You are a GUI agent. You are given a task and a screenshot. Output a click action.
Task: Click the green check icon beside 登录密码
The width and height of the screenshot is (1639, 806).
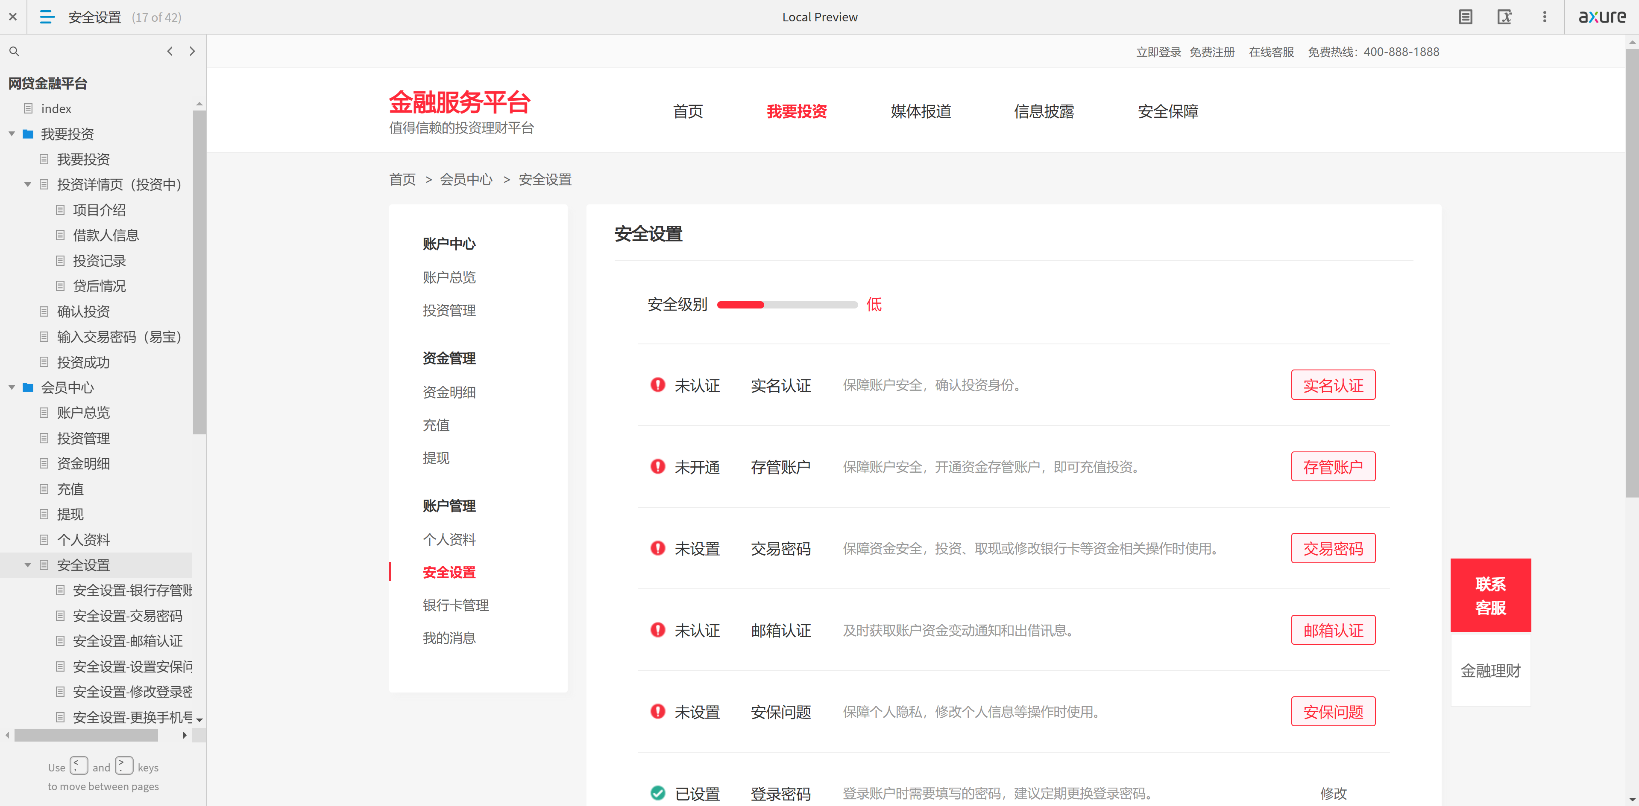[657, 793]
